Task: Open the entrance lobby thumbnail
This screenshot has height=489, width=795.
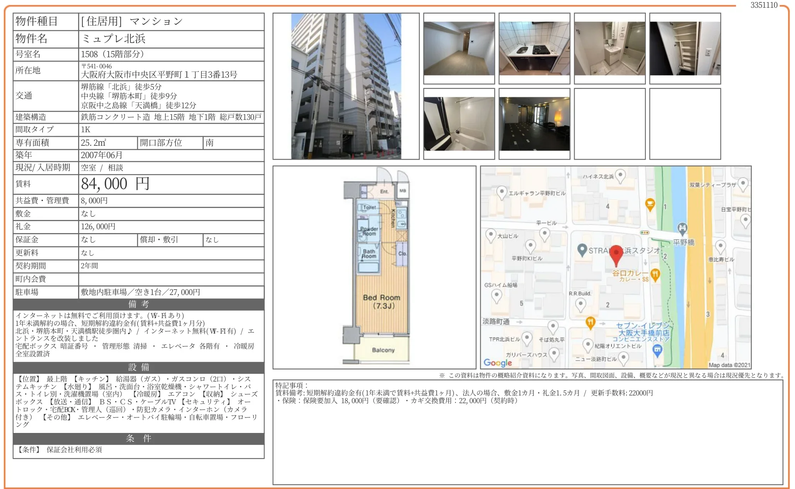Action: (534, 124)
